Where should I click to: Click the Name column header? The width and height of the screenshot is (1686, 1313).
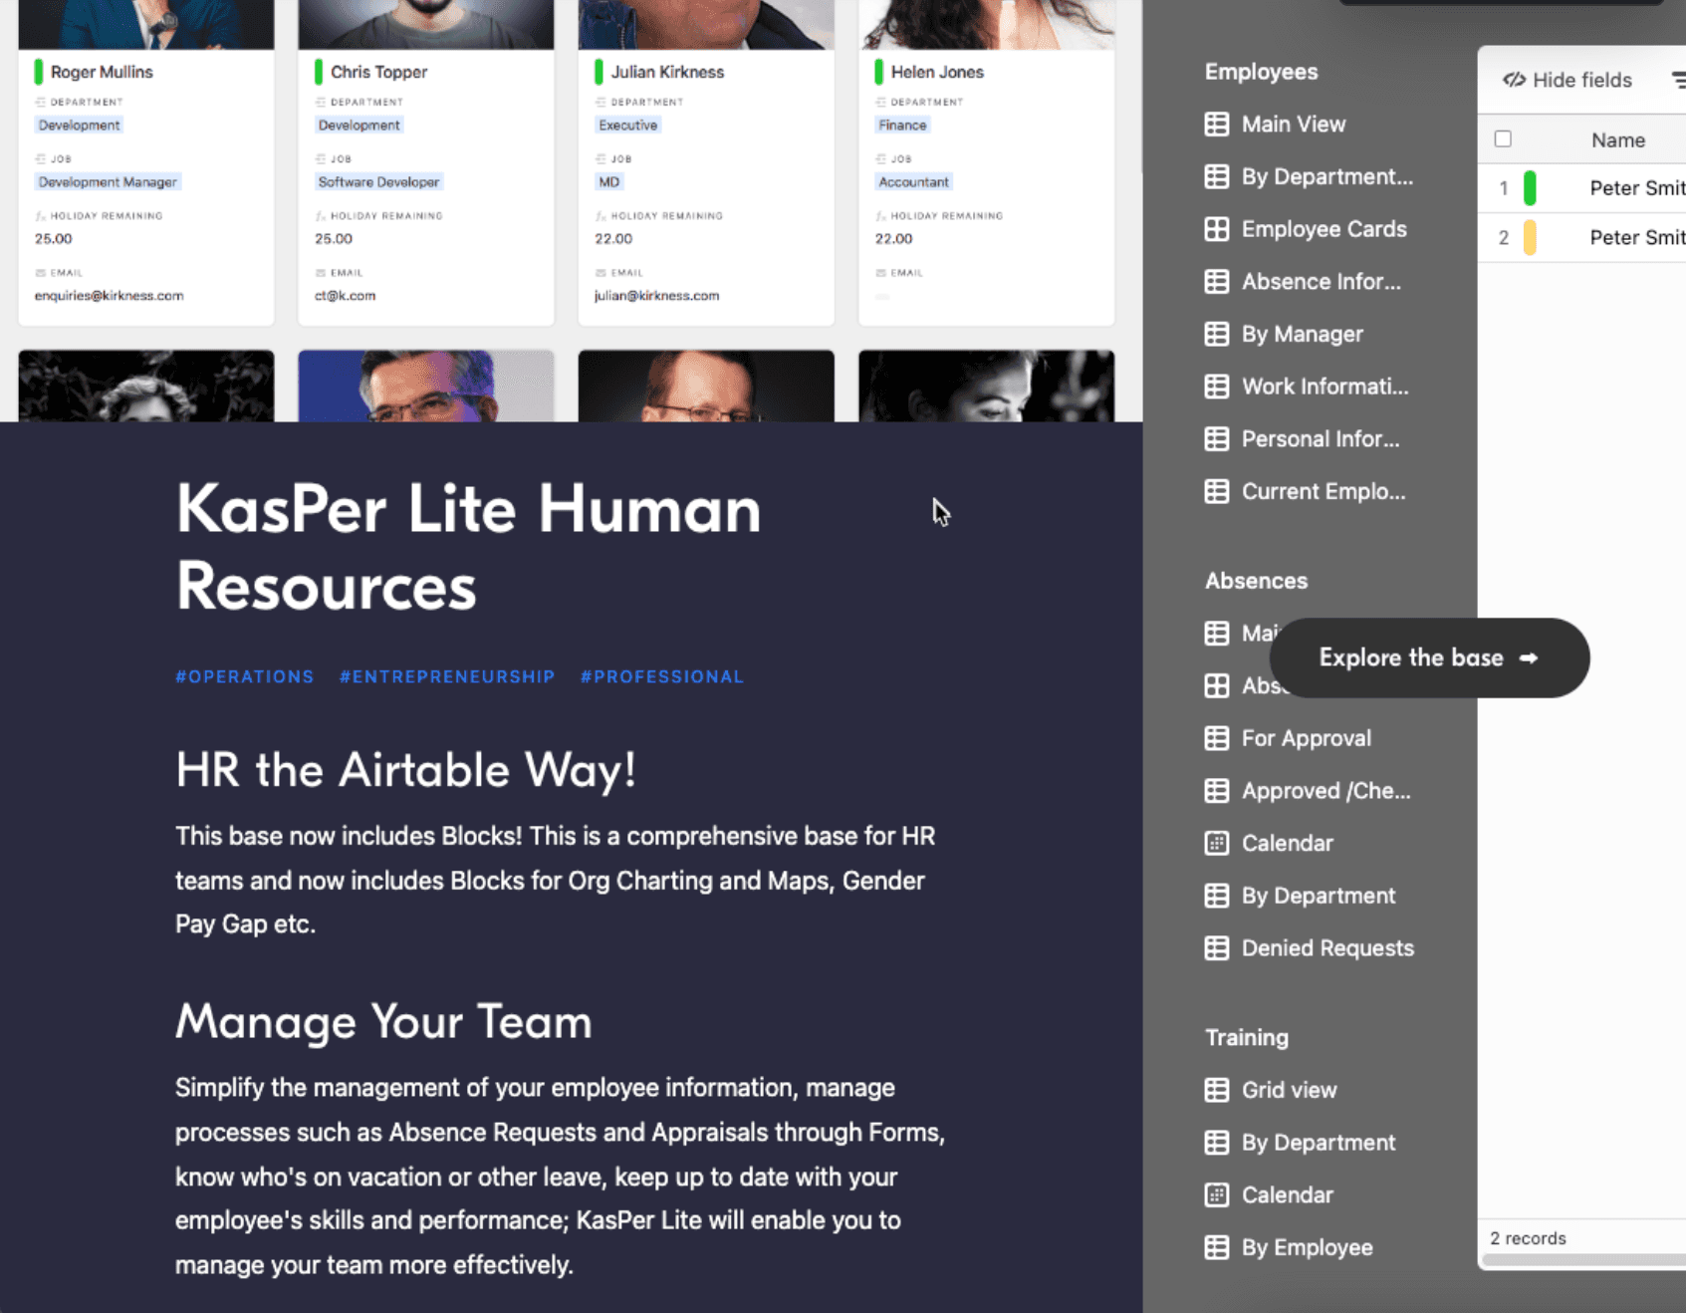point(1617,140)
